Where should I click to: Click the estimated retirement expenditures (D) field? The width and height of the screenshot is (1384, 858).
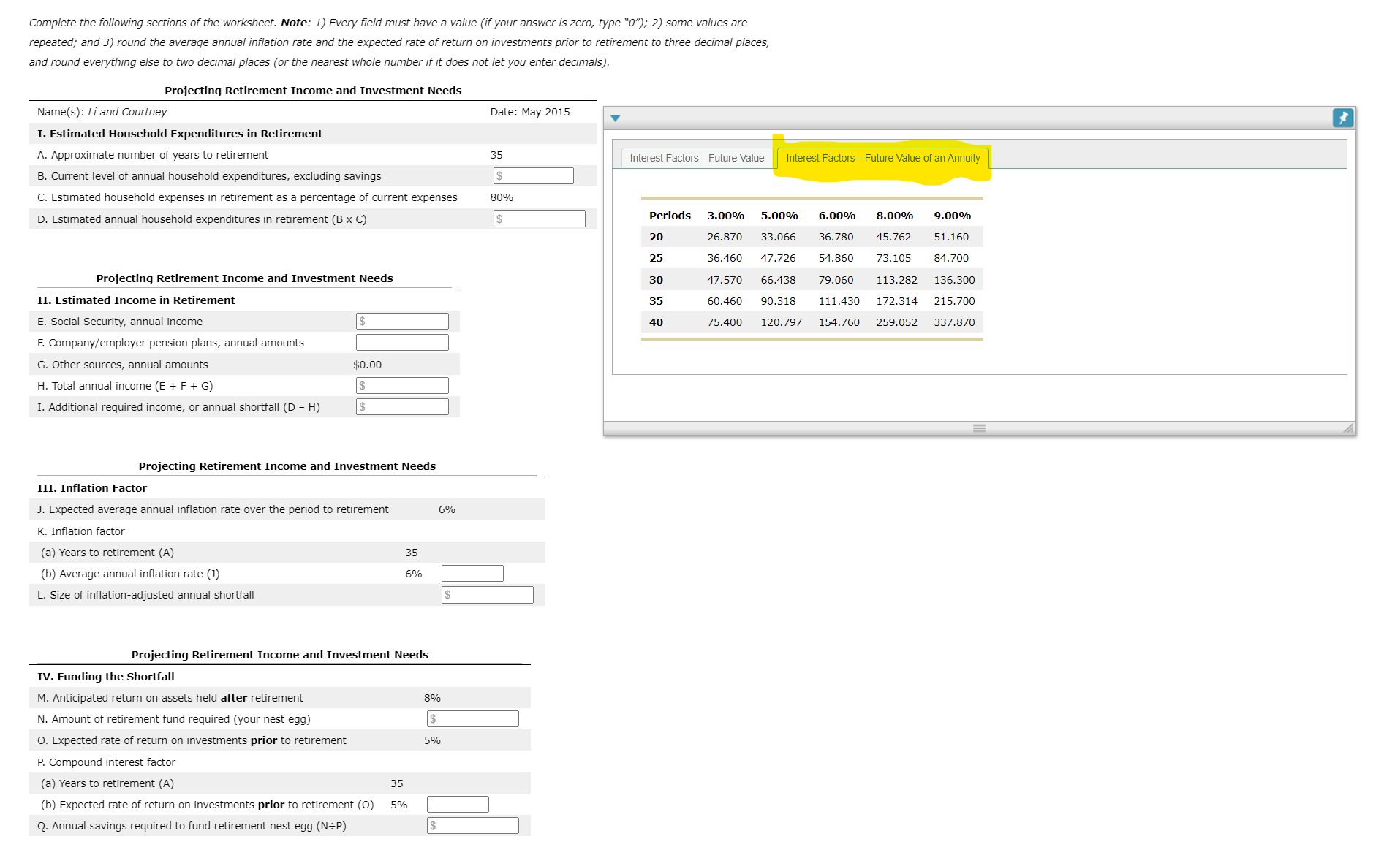point(540,219)
